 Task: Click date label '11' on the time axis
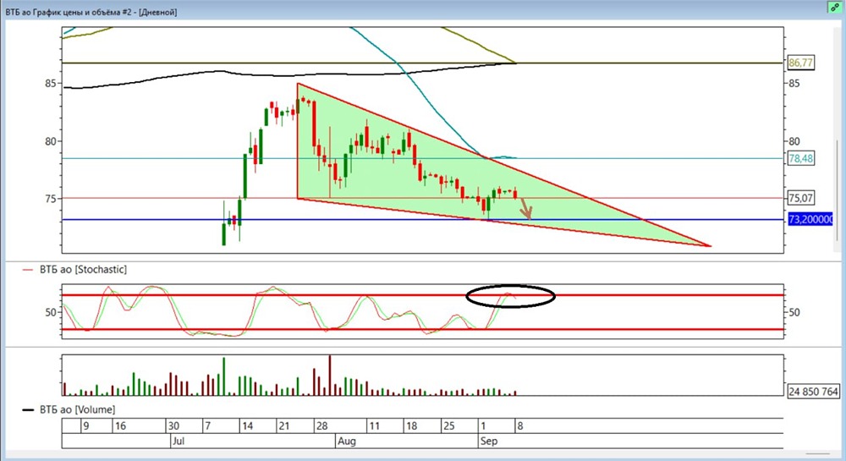[x=374, y=426]
